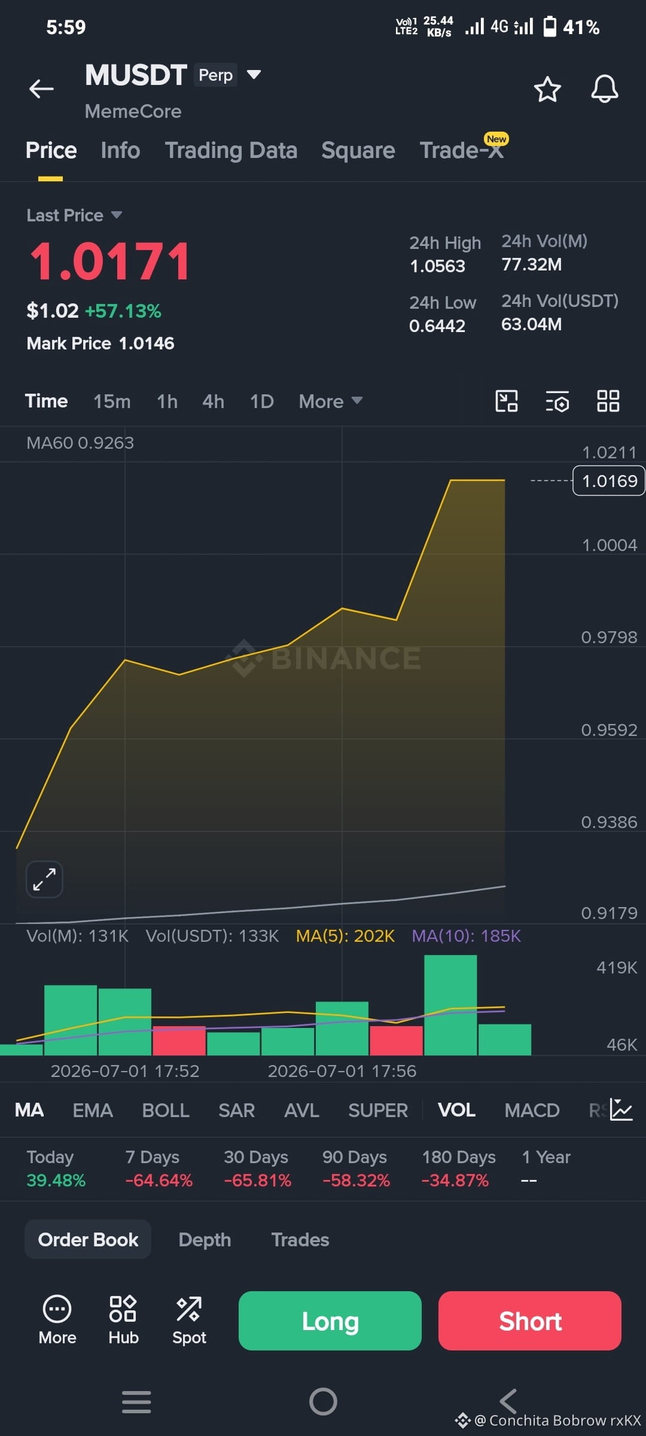Open the Hub shortcut
646x1436 pixels.
point(123,1321)
